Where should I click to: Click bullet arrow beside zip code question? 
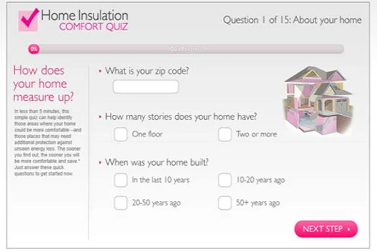click(x=100, y=72)
